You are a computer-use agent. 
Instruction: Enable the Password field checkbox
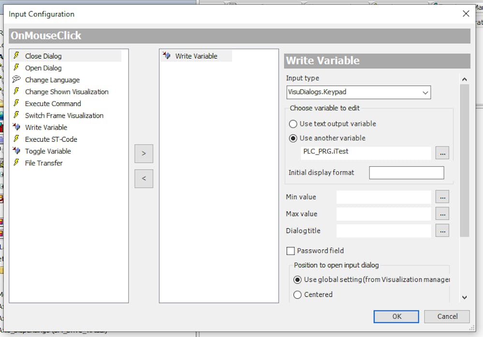[x=291, y=251]
